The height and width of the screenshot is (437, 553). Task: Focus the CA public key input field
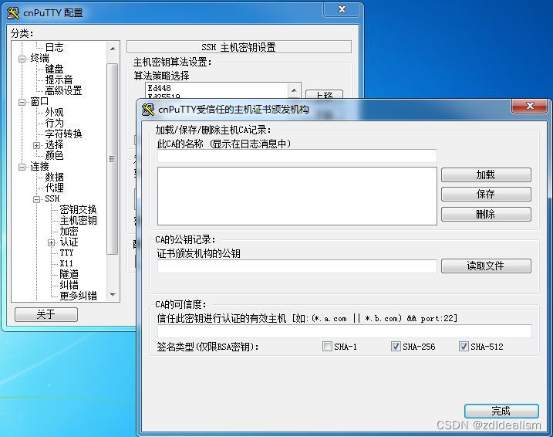297,266
